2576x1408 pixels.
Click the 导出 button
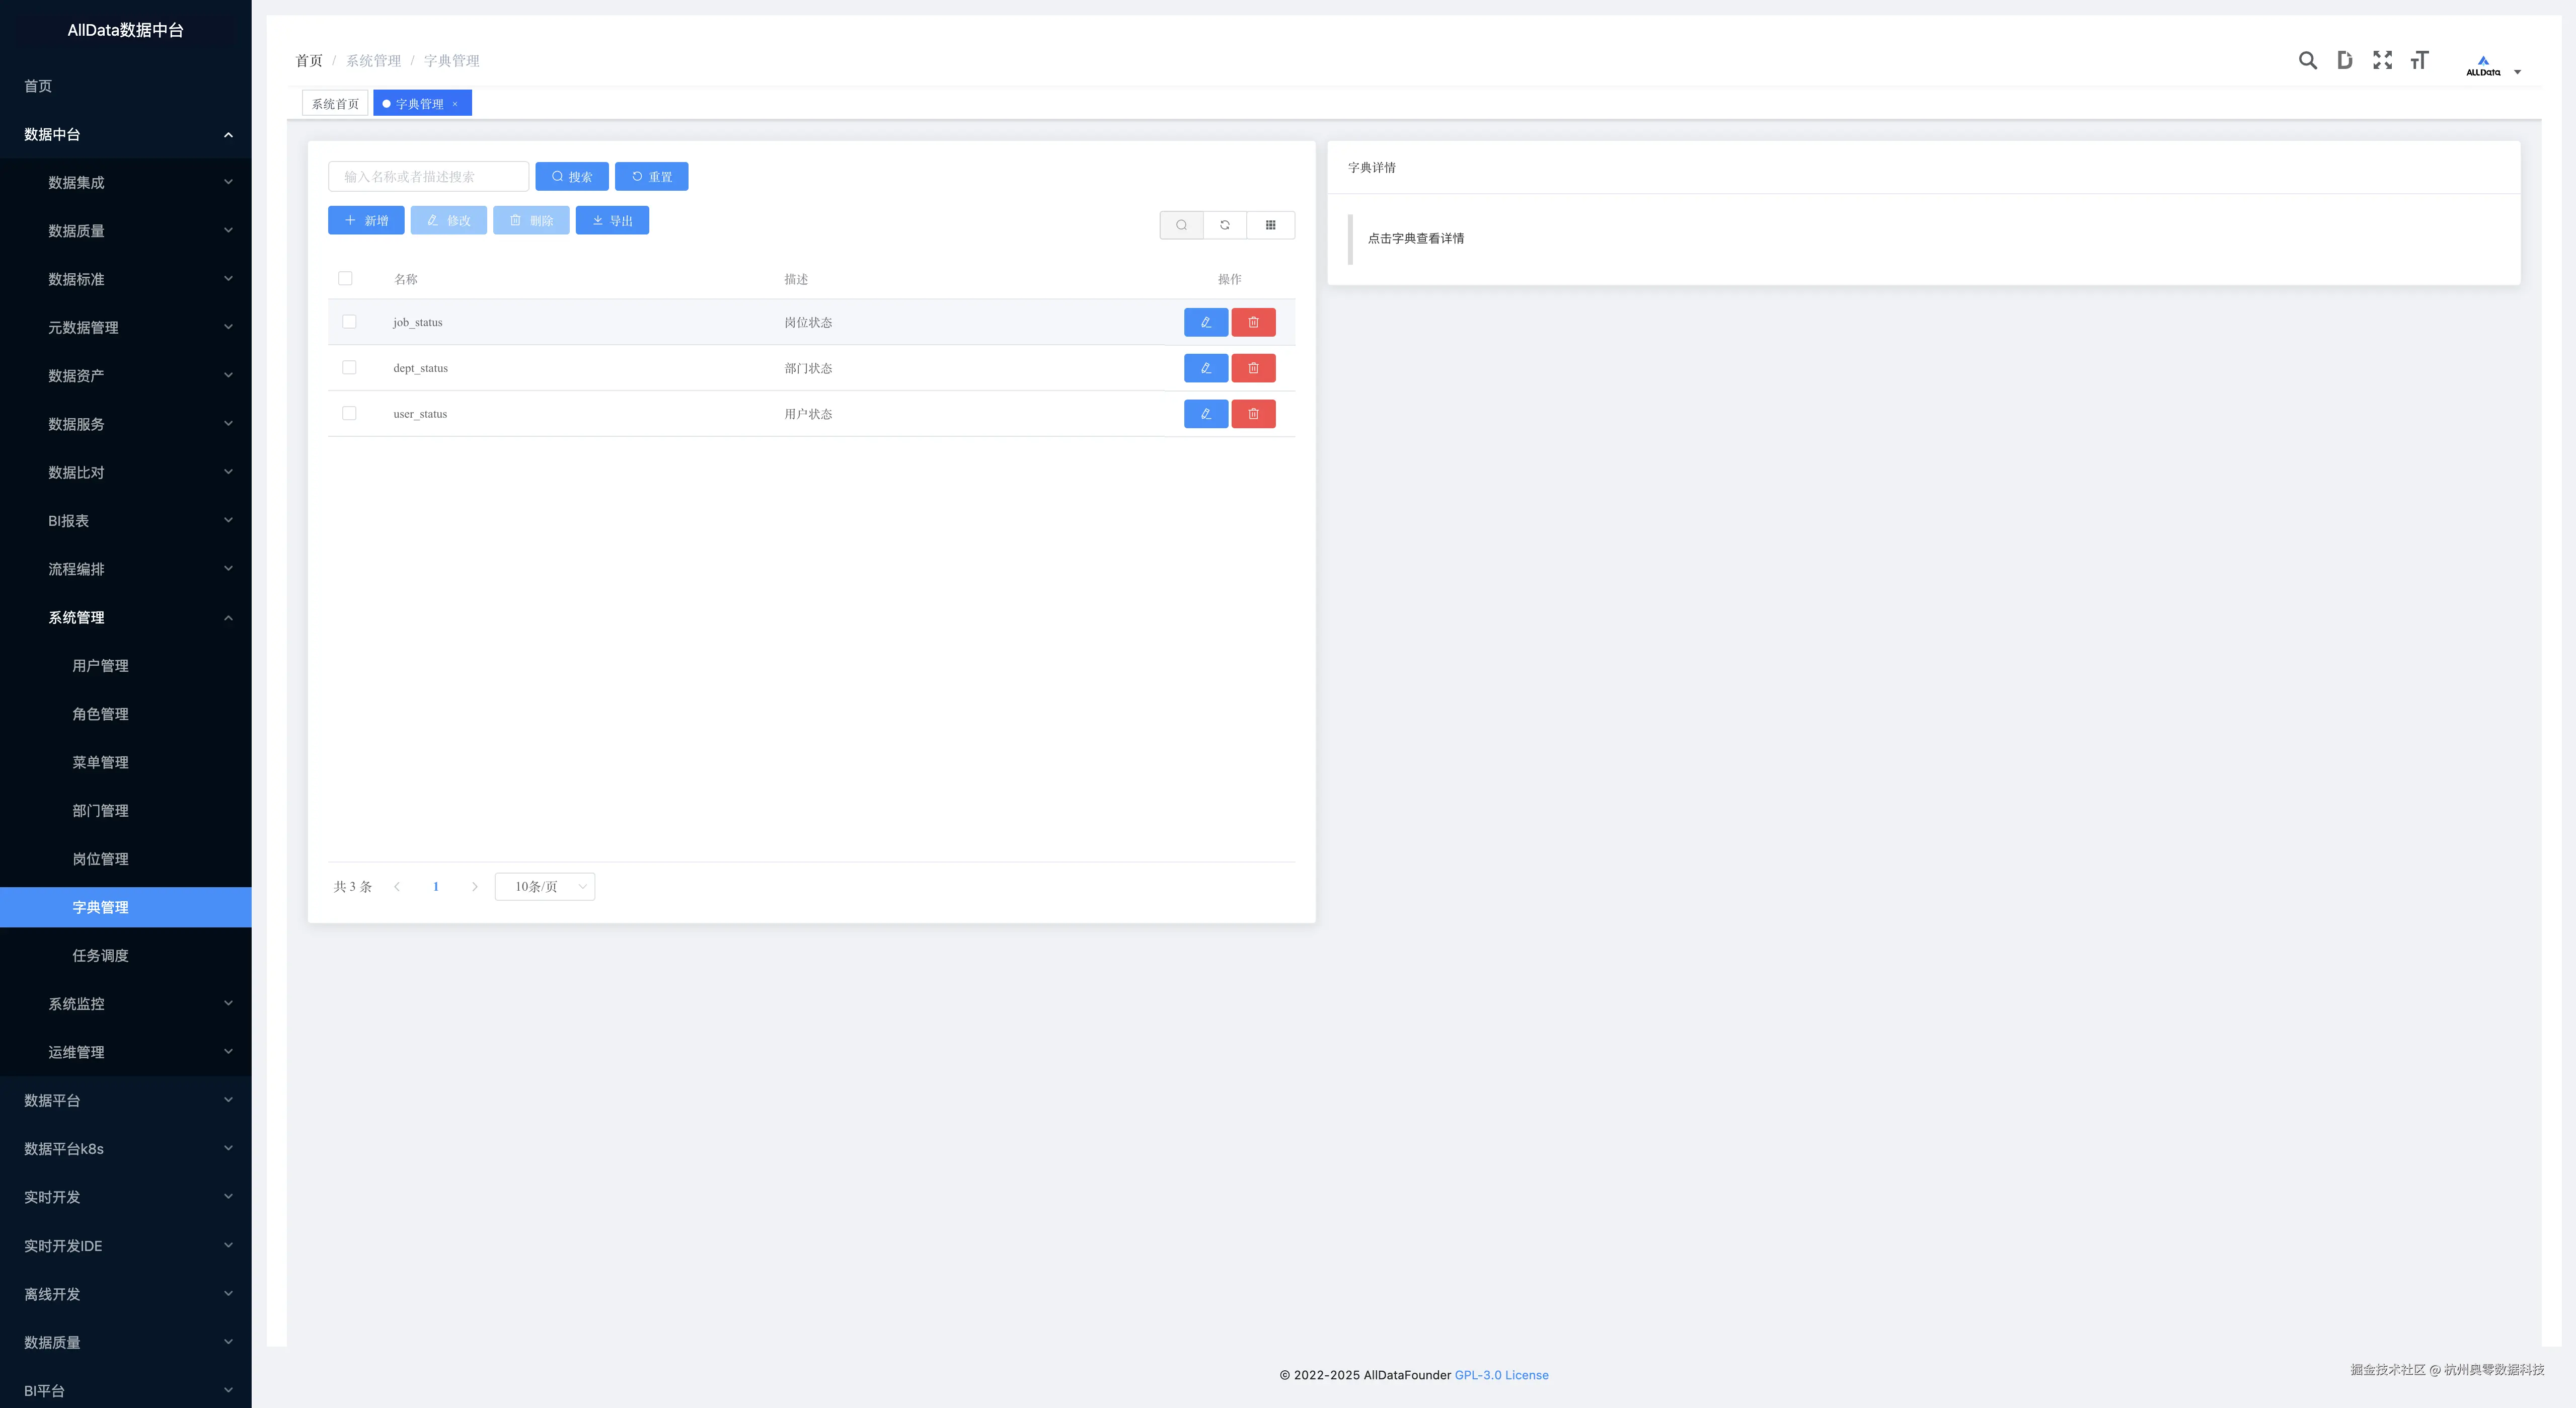612,221
